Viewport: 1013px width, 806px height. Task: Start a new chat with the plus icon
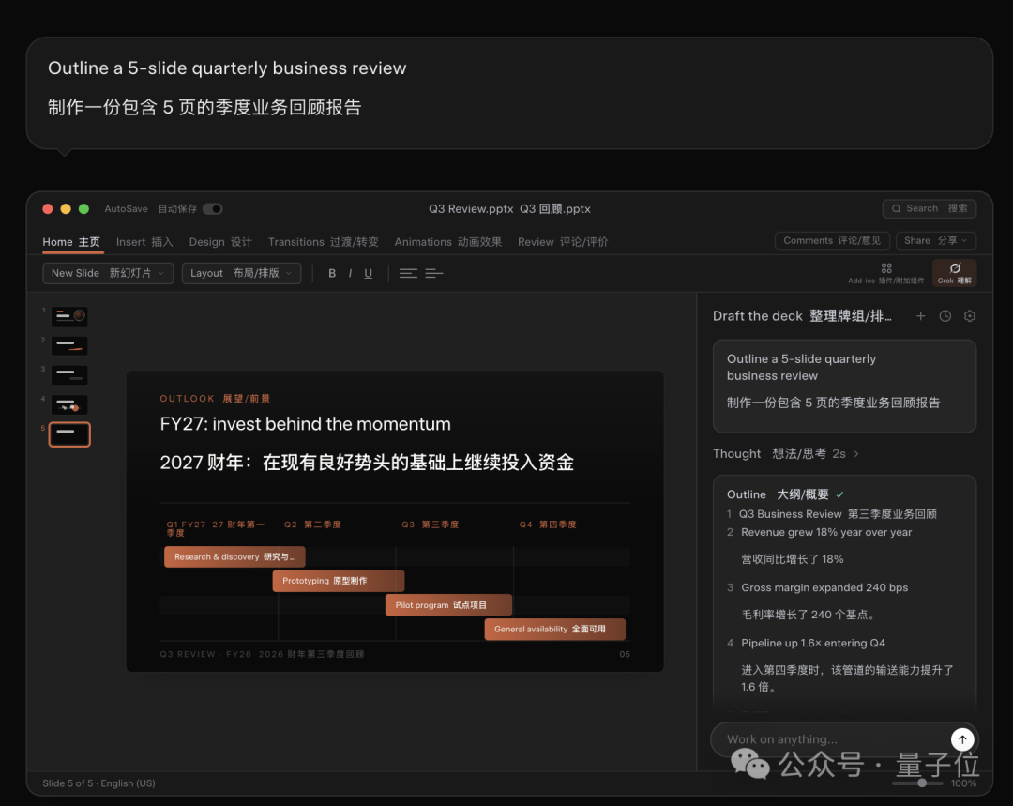(921, 316)
